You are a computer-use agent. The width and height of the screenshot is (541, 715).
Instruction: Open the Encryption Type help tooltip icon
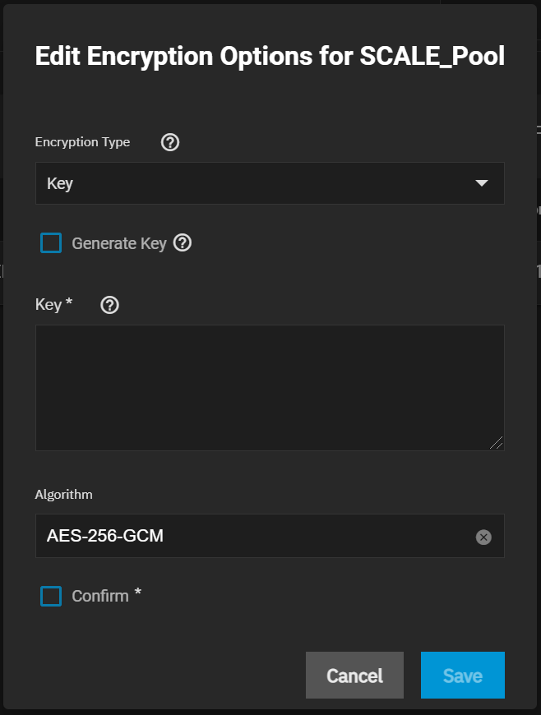click(x=170, y=142)
